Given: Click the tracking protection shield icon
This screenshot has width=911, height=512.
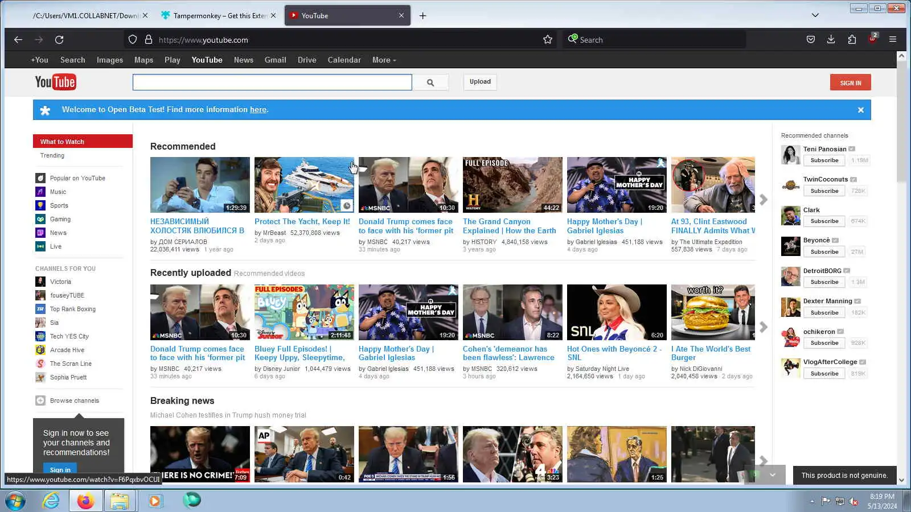Looking at the screenshot, I should pyautogui.click(x=133, y=40).
